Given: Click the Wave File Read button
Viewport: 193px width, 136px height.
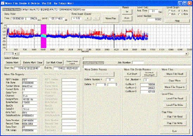Looking at the screenshot, I should click(175, 74).
